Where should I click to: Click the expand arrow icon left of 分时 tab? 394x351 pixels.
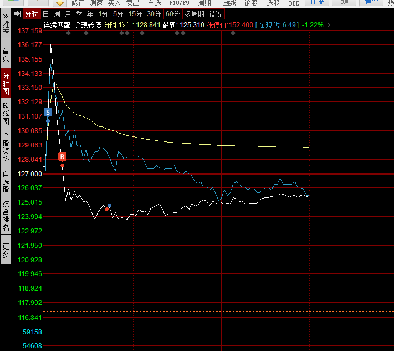coord(18,14)
